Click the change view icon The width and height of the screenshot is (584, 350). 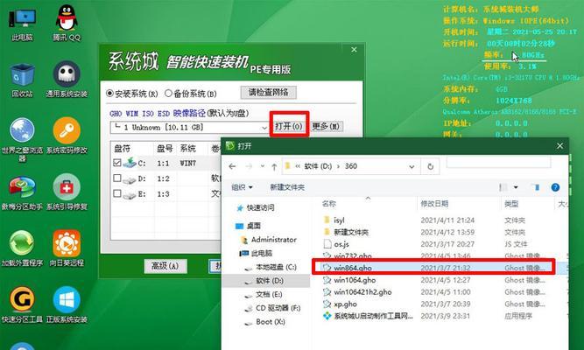503,187
